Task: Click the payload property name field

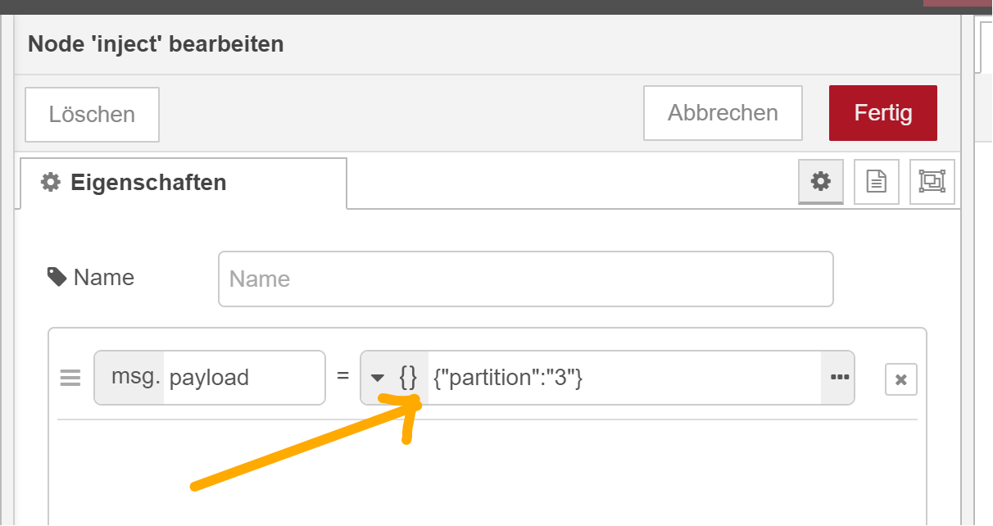Action: (243, 378)
